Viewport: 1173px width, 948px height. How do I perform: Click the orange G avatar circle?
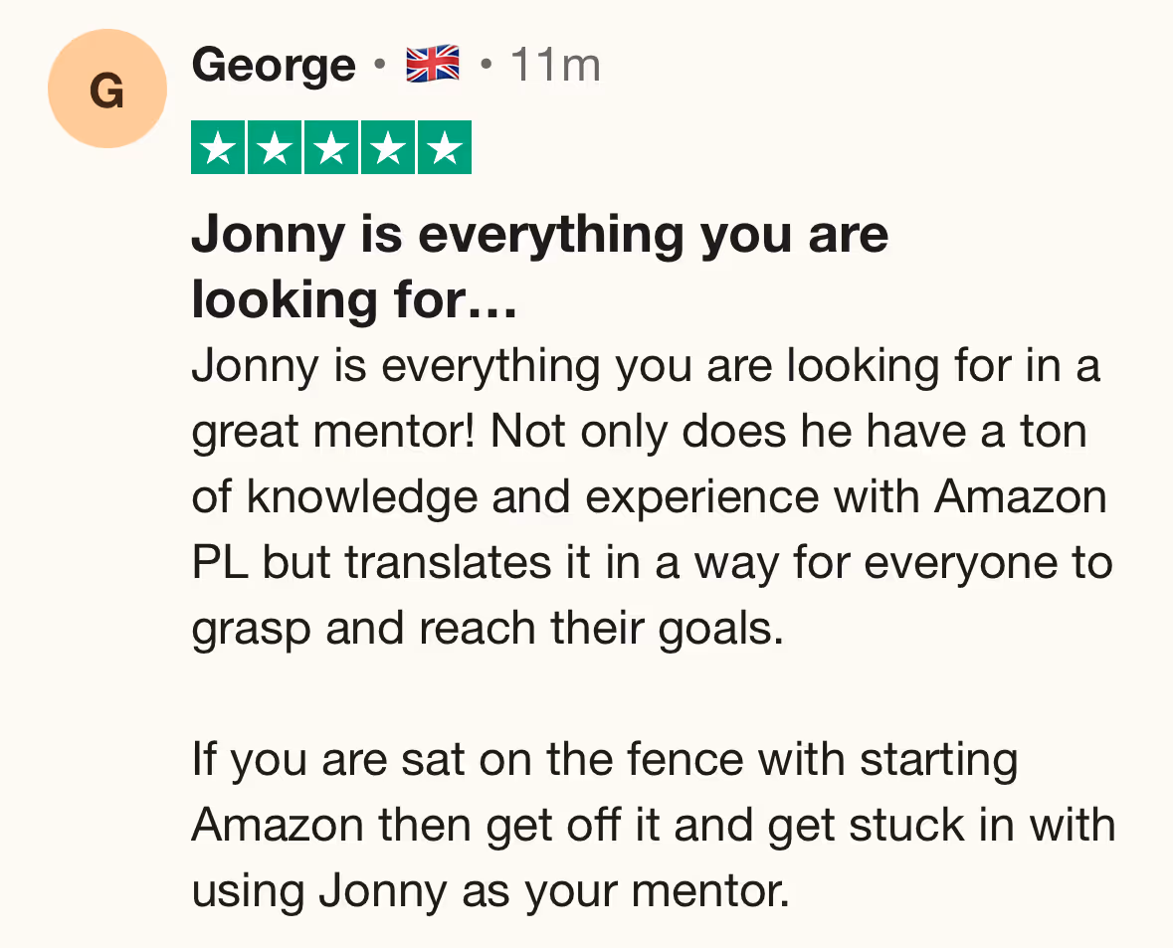pos(107,89)
